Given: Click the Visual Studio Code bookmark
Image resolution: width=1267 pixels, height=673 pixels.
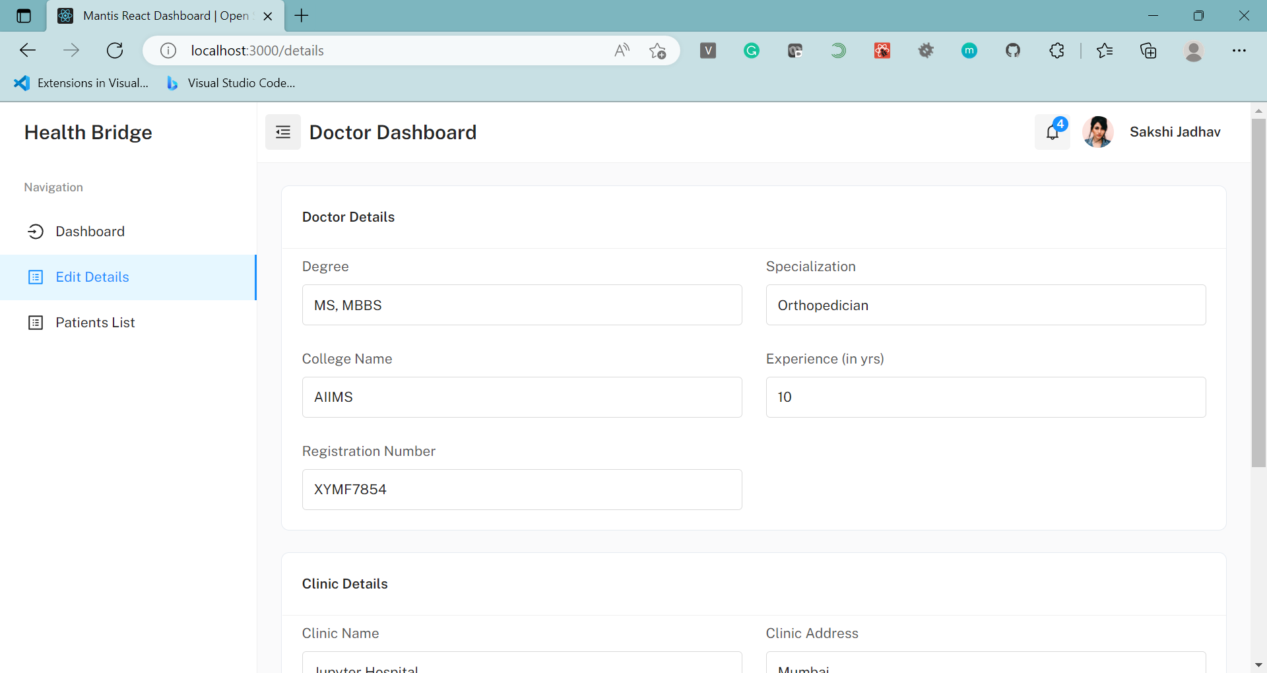Looking at the screenshot, I should [230, 82].
